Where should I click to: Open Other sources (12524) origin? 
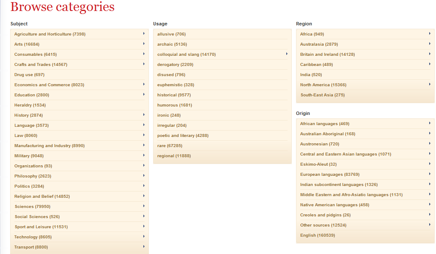click(323, 225)
